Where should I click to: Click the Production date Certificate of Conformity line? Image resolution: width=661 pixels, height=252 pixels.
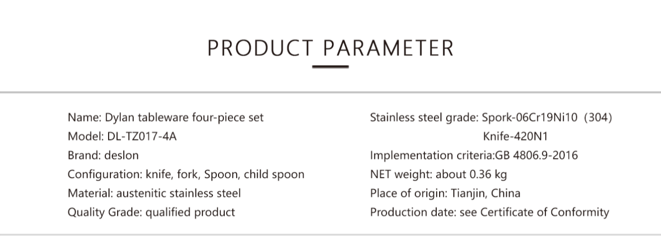pyautogui.click(x=490, y=212)
